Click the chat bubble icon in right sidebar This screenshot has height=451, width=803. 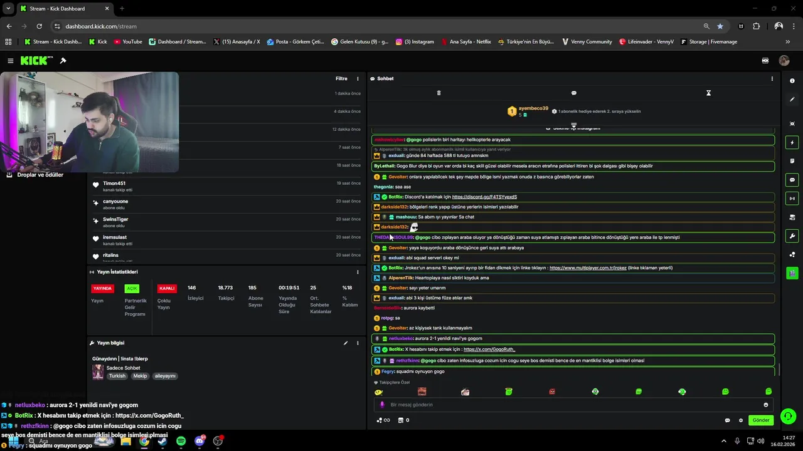coord(792,180)
